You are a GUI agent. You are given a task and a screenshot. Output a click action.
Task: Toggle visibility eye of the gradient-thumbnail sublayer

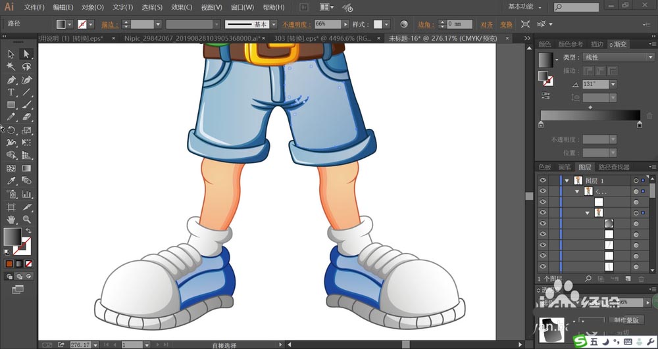coord(543,223)
